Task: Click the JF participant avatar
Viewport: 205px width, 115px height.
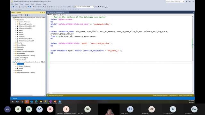Action: click(x=18, y=109)
